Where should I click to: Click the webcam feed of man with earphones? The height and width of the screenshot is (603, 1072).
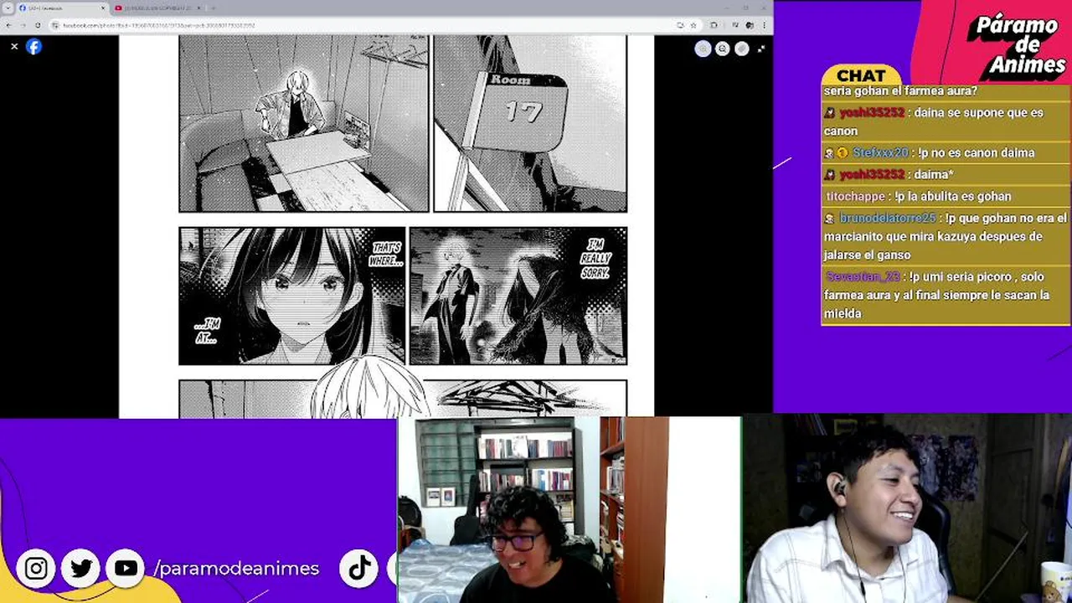(908, 509)
